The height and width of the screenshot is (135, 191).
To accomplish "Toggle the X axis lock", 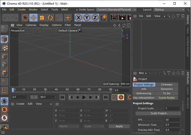I will [78, 18].
